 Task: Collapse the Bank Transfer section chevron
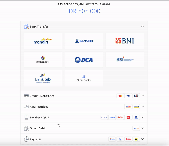tap(143, 26)
